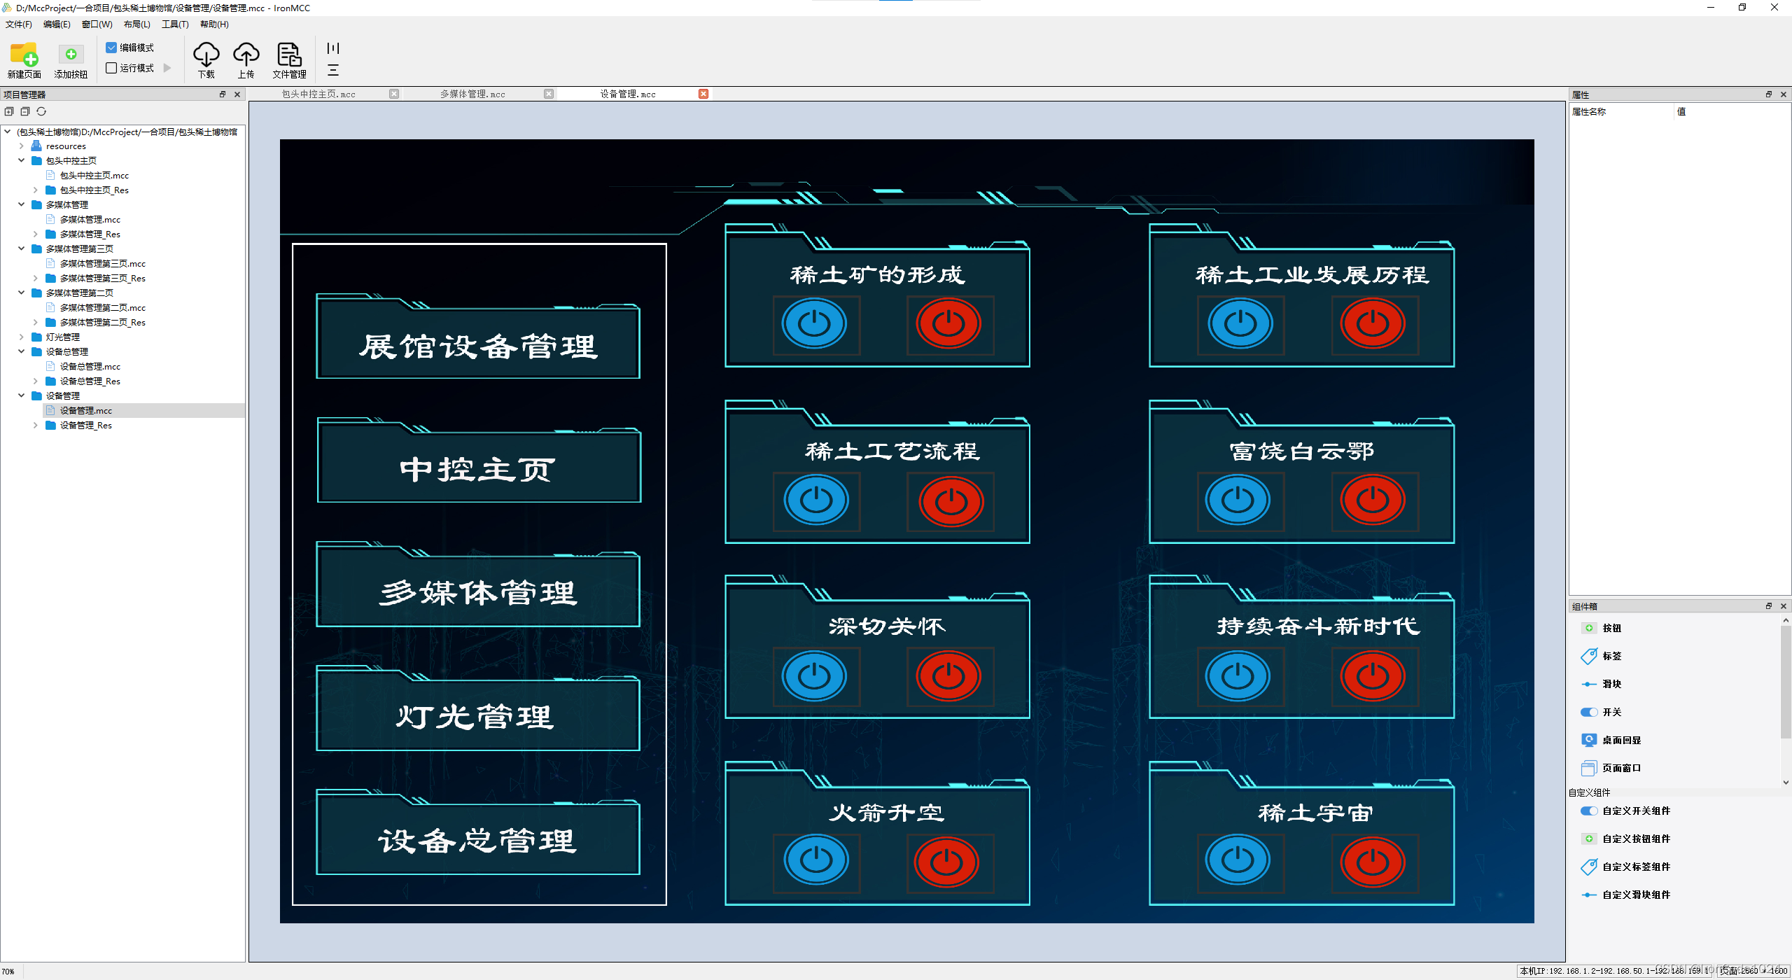Turn on blue power button for 稀土矿的形成

click(814, 323)
